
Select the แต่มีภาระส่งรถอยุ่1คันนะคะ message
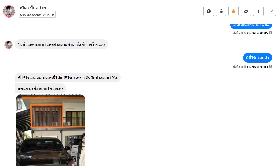tap(40, 88)
